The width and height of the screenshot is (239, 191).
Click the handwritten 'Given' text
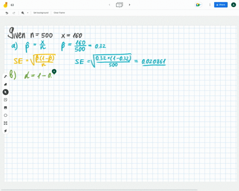point(17,33)
